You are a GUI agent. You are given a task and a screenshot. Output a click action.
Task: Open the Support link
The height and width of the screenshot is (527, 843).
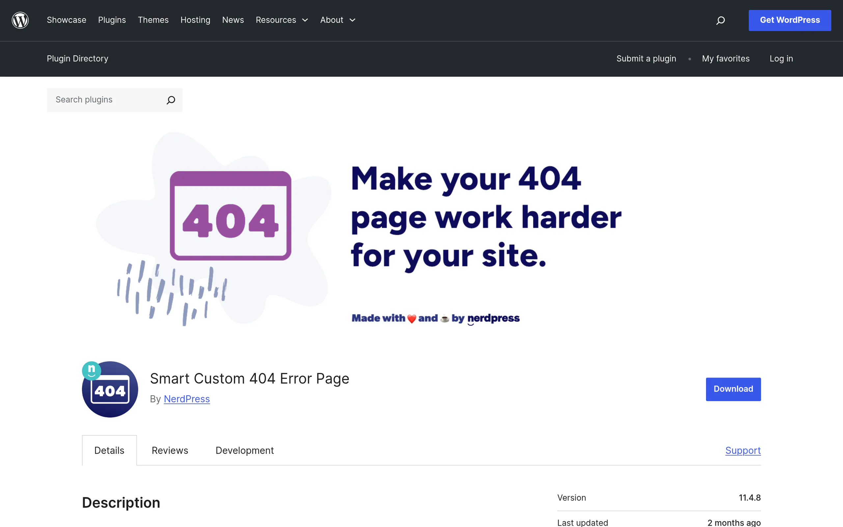(x=743, y=450)
